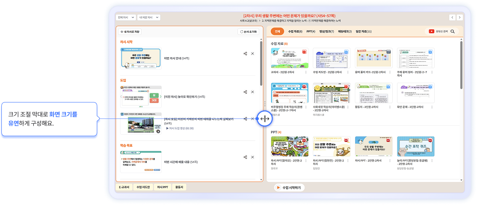Click the '수업 지도안' bottom button
Screen dimensions: 477x205
point(143,188)
